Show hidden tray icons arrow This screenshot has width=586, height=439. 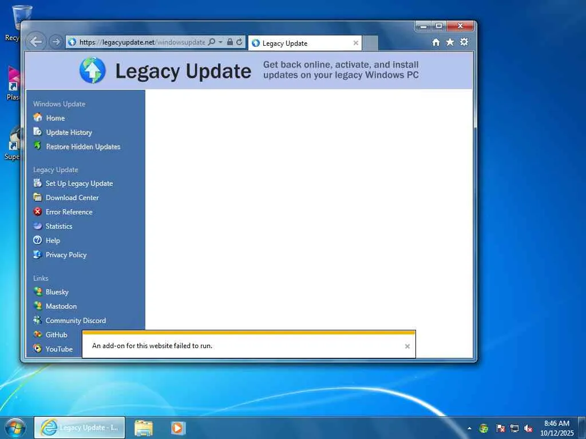click(469, 428)
